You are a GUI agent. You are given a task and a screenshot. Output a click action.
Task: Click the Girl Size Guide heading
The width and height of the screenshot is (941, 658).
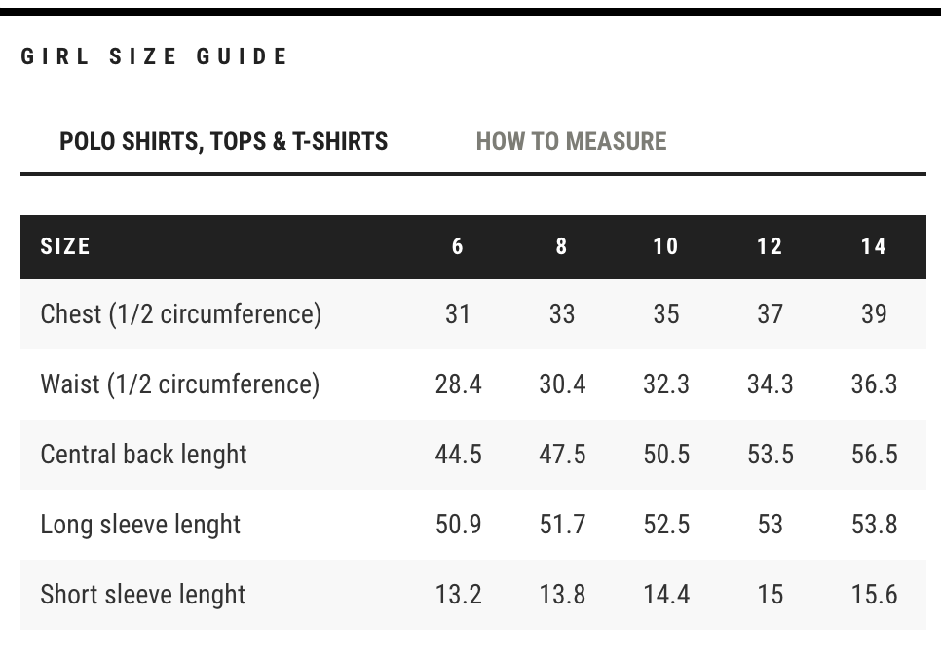click(x=155, y=56)
